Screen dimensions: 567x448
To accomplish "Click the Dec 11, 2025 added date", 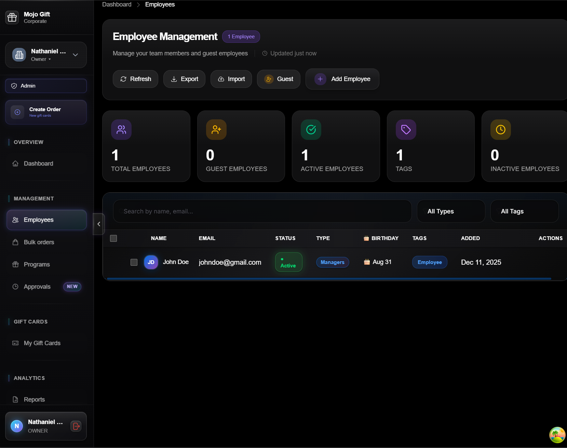I will click(x=481, y=262).
